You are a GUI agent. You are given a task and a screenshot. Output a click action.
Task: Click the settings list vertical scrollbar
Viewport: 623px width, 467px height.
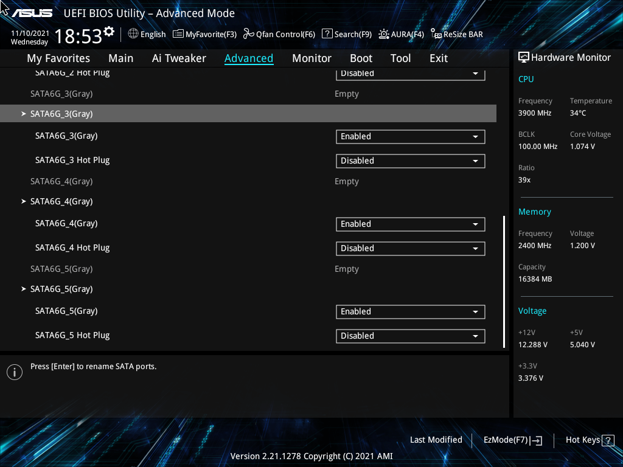tap(504, 282)
